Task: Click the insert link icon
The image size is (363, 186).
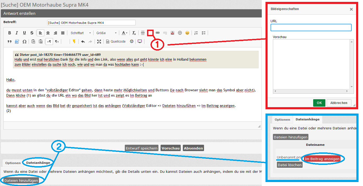Action: coord(158,33)
